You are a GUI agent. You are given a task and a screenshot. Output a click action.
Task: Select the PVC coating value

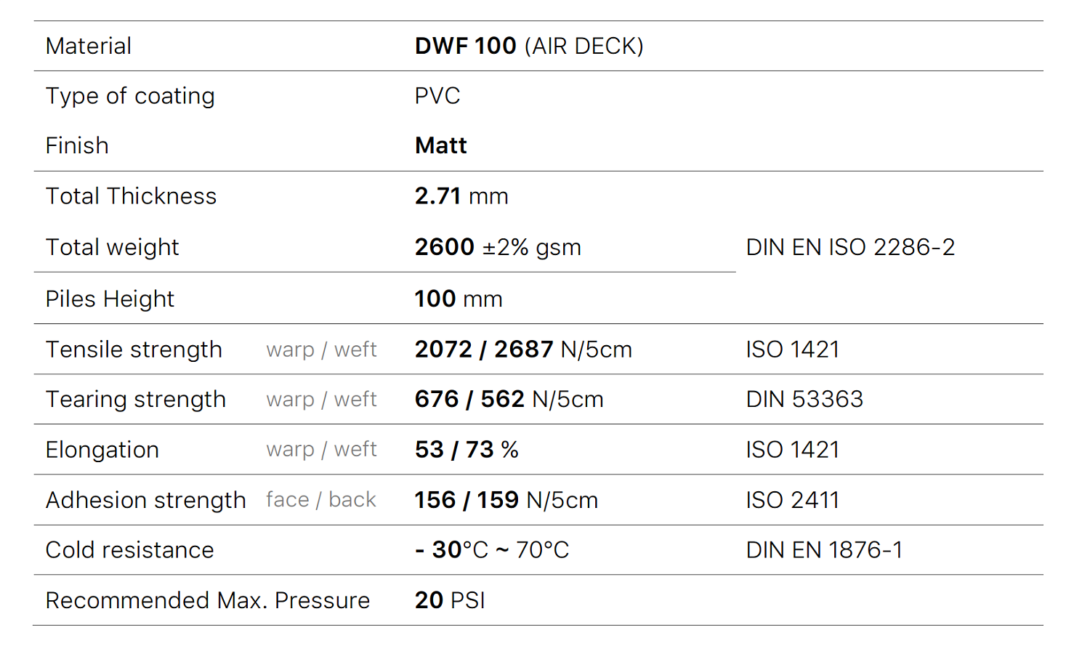[437, 96]
